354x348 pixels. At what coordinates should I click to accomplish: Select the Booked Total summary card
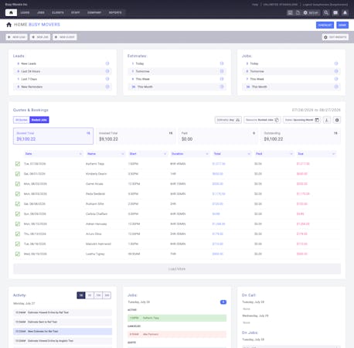pos(53,136)
